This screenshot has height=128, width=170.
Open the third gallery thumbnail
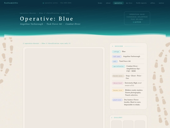pyautogui.click(x=140, y=124)
